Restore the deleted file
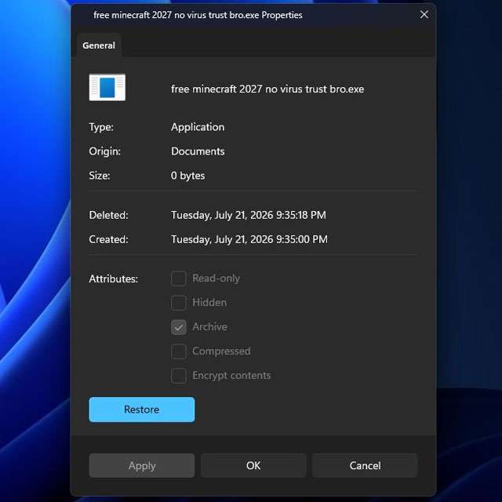This screenshot has width=502, height=502. click(x=141, y=409)
